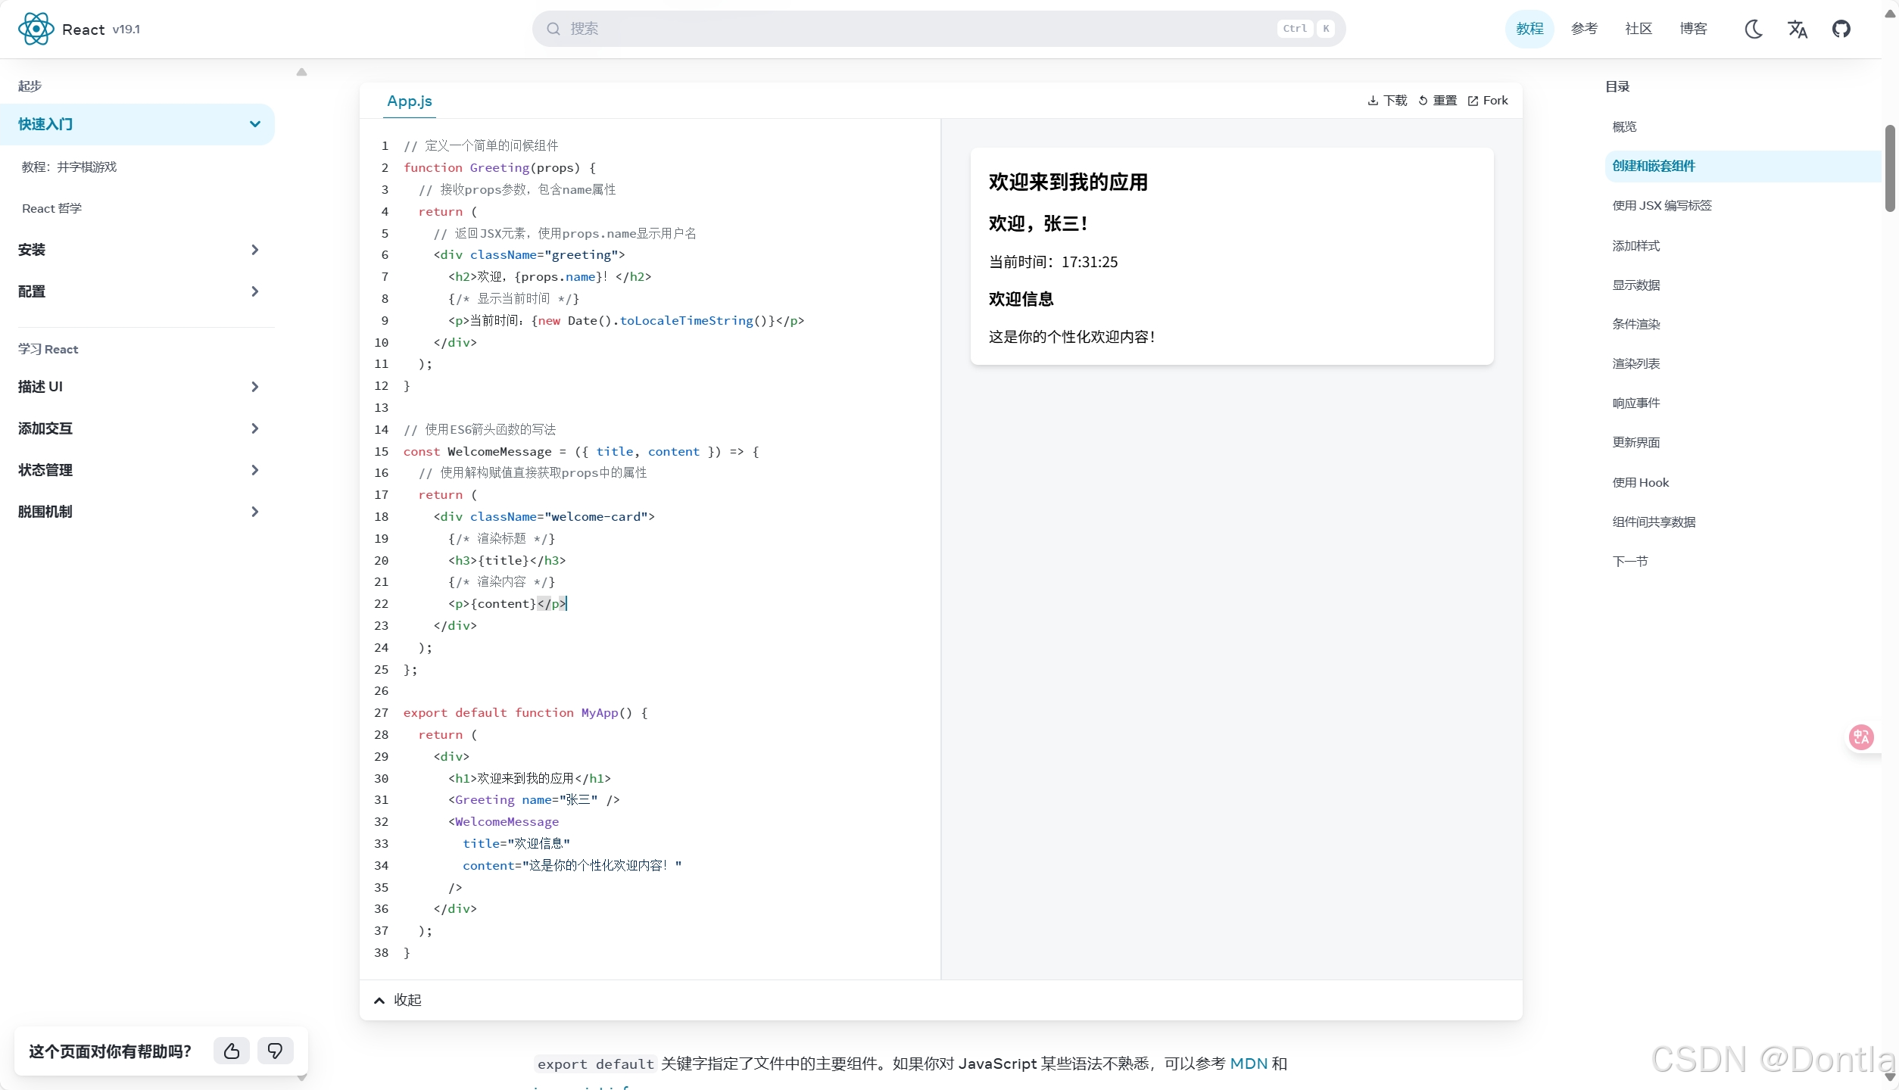Open the 参考 navigation tab
This screenshot has height=1090, width=1899.
[x=1584, y=29]
